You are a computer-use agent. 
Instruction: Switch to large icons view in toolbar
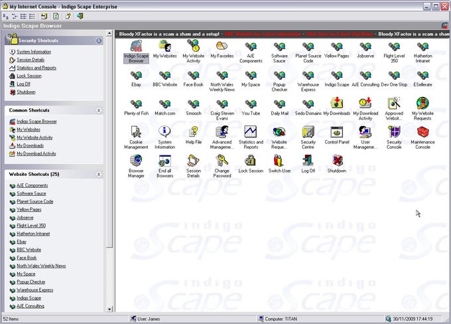pyautogui.click(x=6, y=16)
